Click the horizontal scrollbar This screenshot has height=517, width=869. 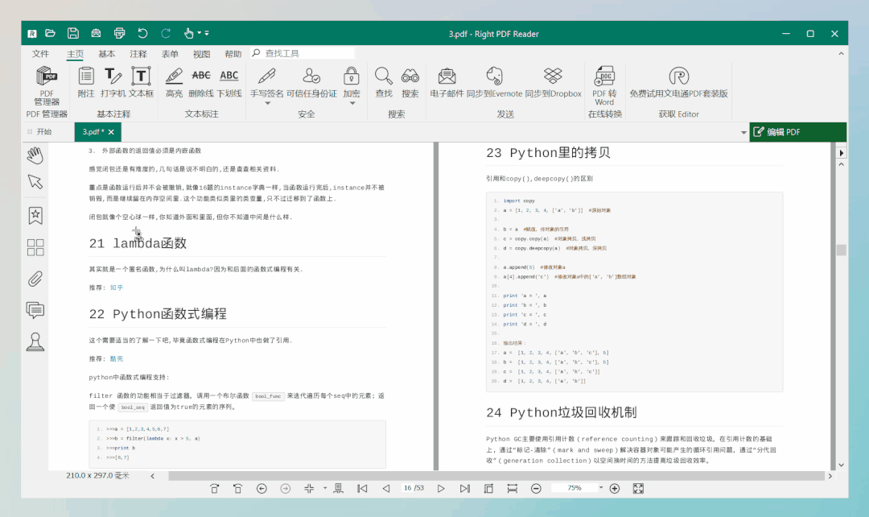click(496, 476)
